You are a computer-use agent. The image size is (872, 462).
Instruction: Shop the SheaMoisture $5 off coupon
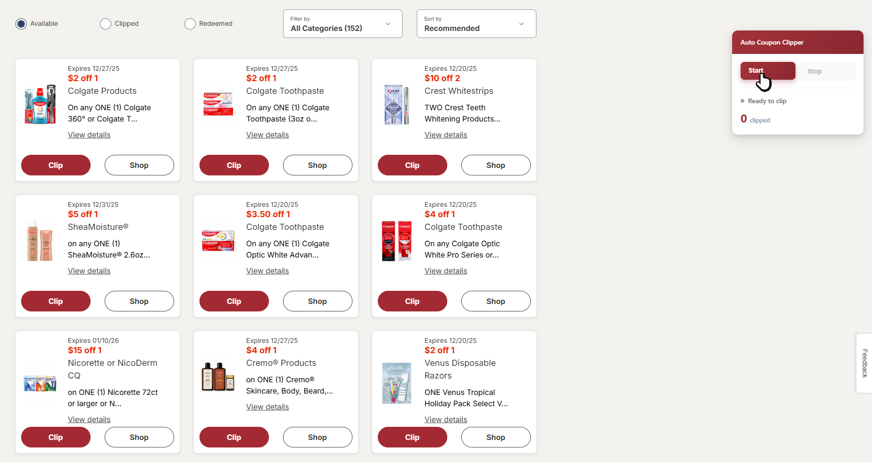pos(139,301)
